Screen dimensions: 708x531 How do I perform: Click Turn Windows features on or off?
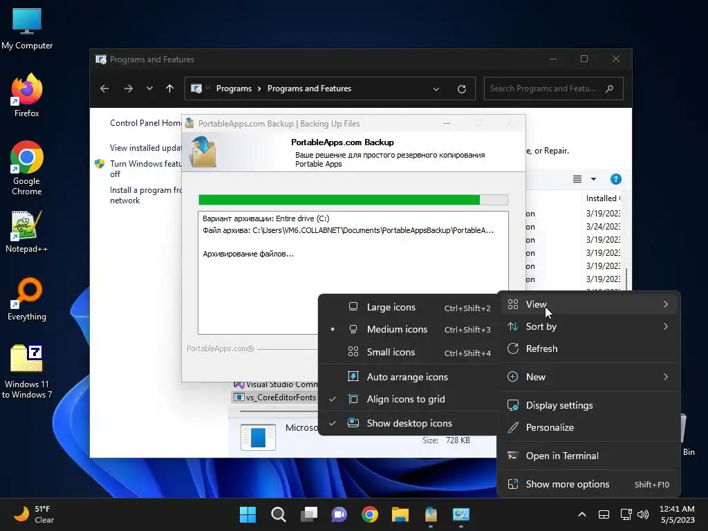145,169
